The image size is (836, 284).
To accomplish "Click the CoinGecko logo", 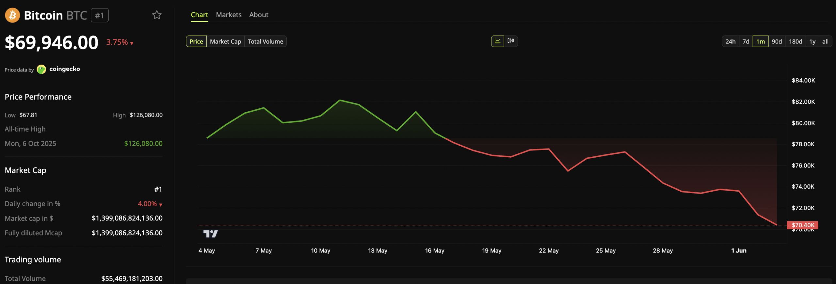I will click(x=41, y=69).
